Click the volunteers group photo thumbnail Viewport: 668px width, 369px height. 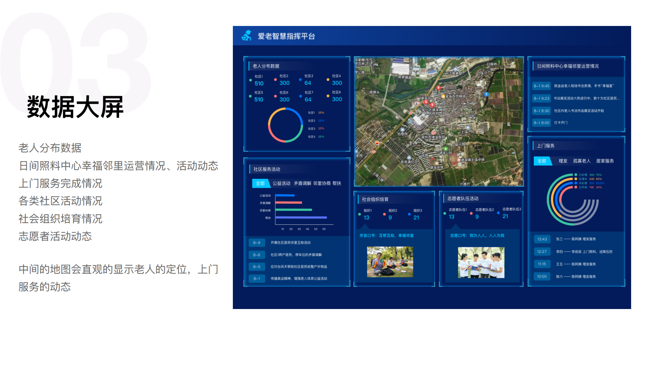481,262
